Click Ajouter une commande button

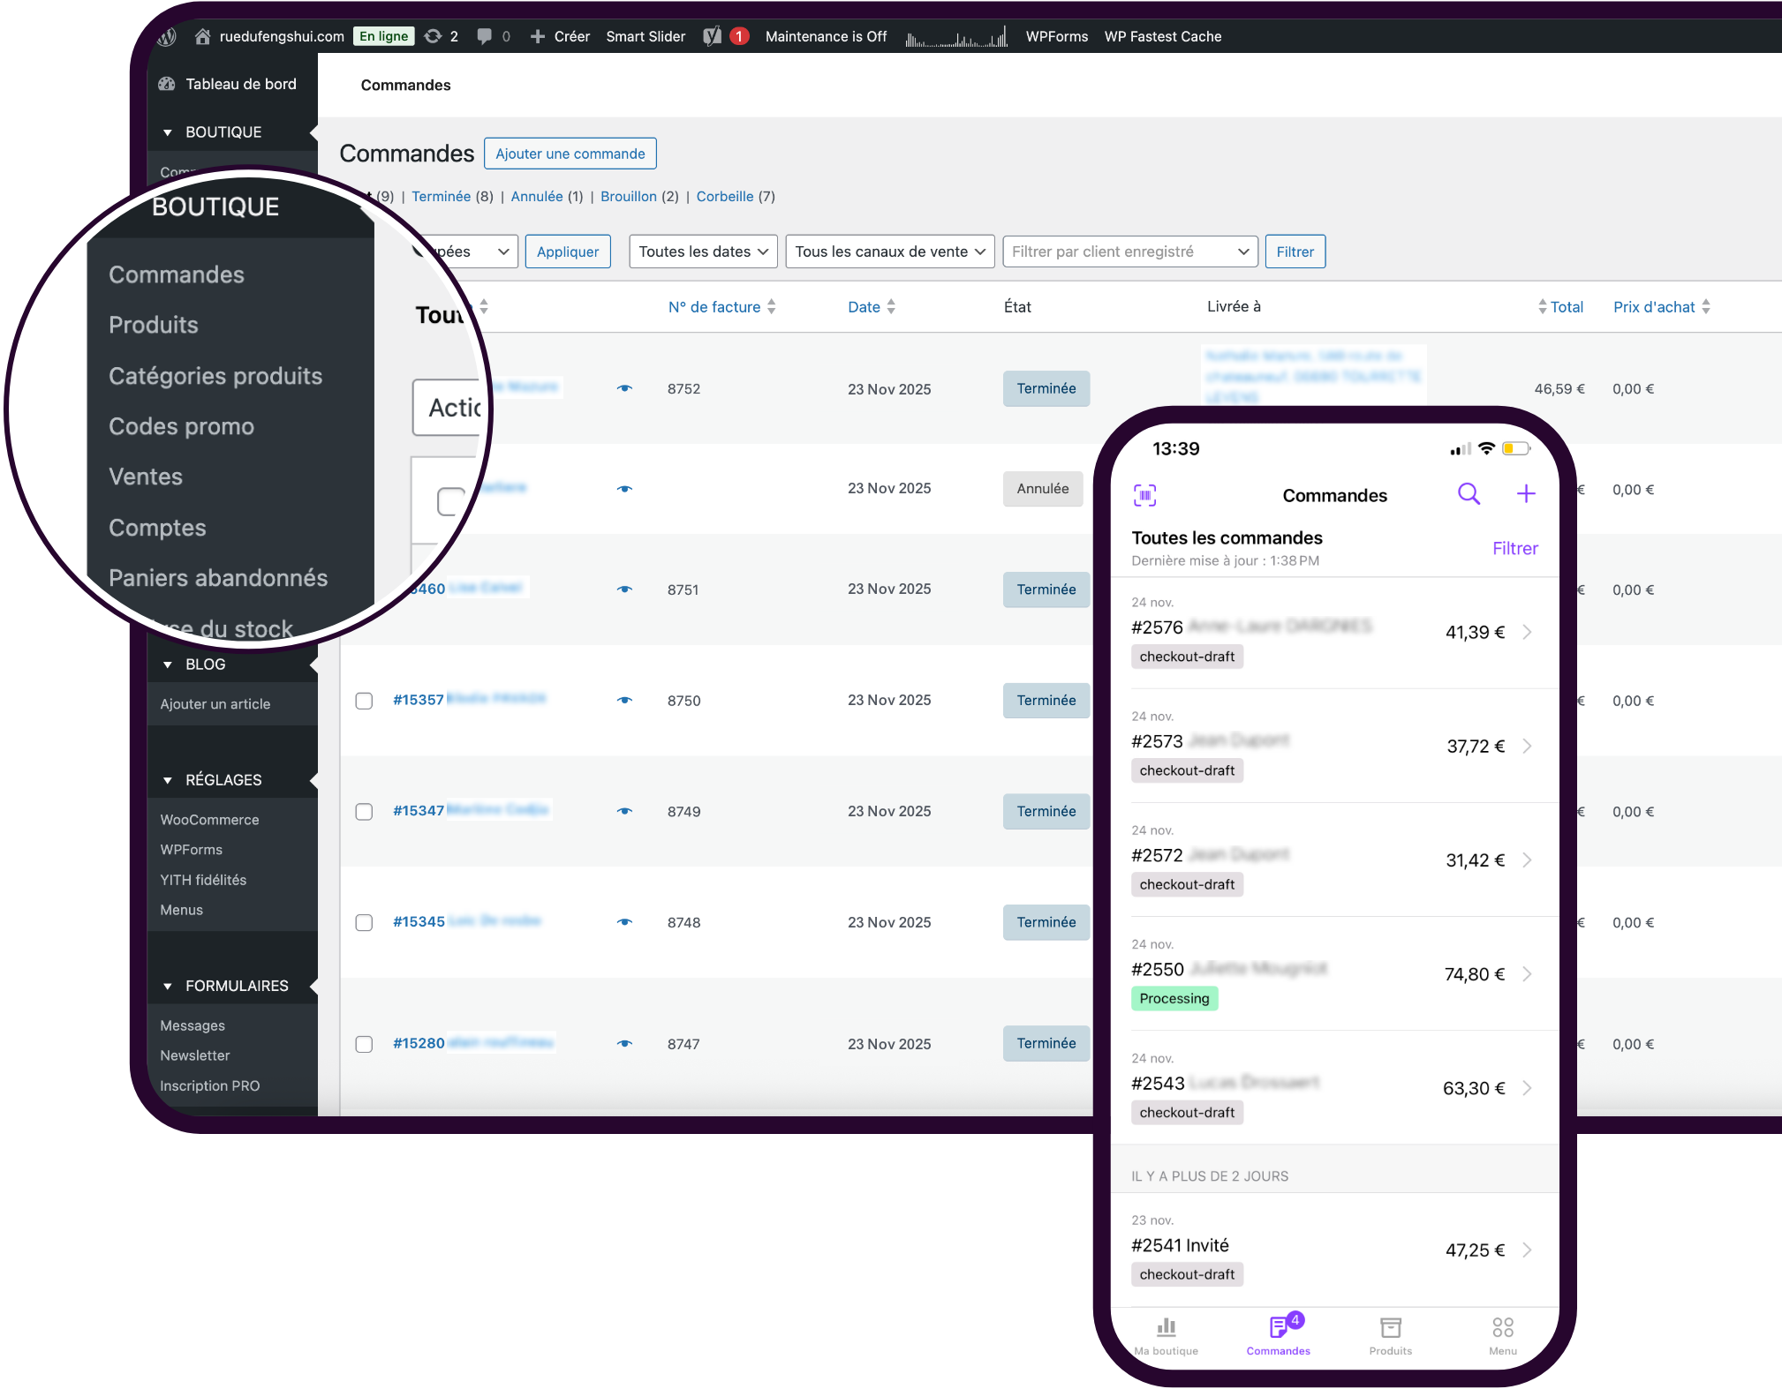point(570,154)
